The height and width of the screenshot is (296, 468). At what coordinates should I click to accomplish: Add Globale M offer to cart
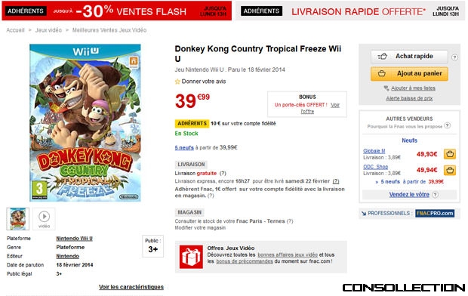coord(450,154)
